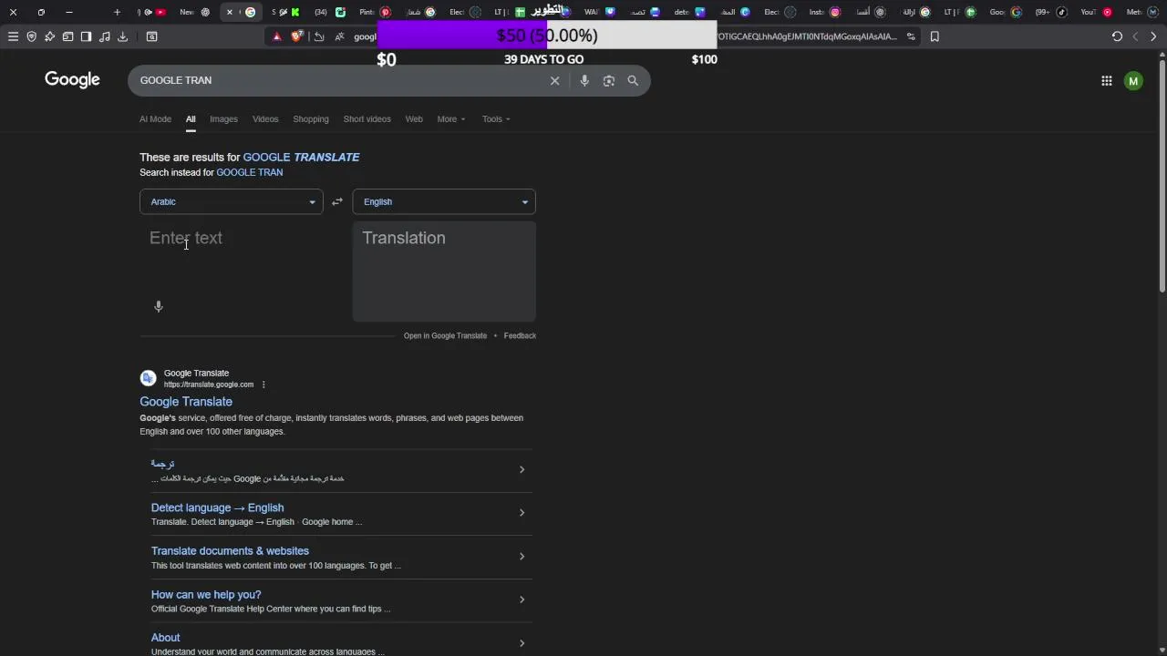Image resolution: width=1167 pixels, height=656 pixels.
Task: Open the Google apps grid
Action: 1106,81
